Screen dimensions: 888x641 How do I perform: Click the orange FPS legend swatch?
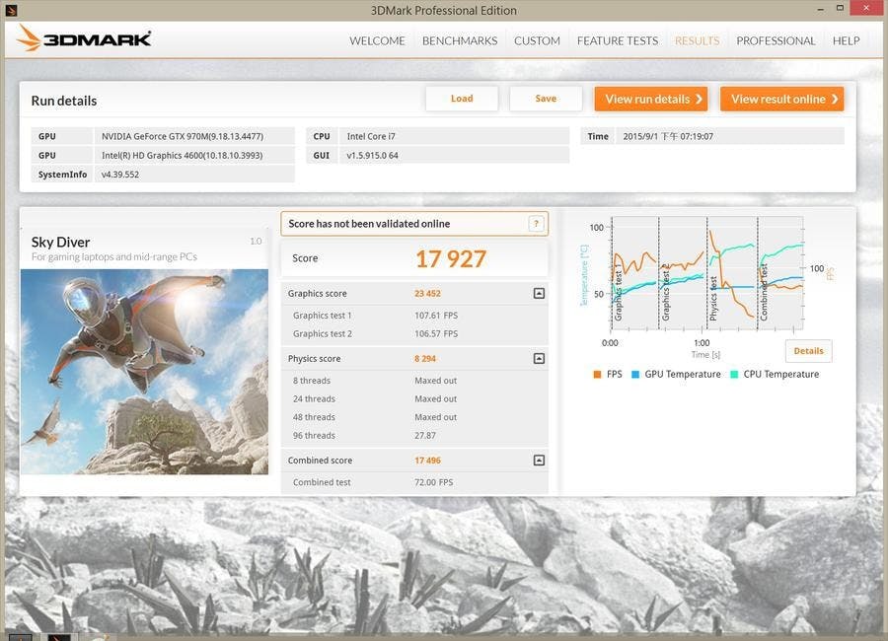597,375
